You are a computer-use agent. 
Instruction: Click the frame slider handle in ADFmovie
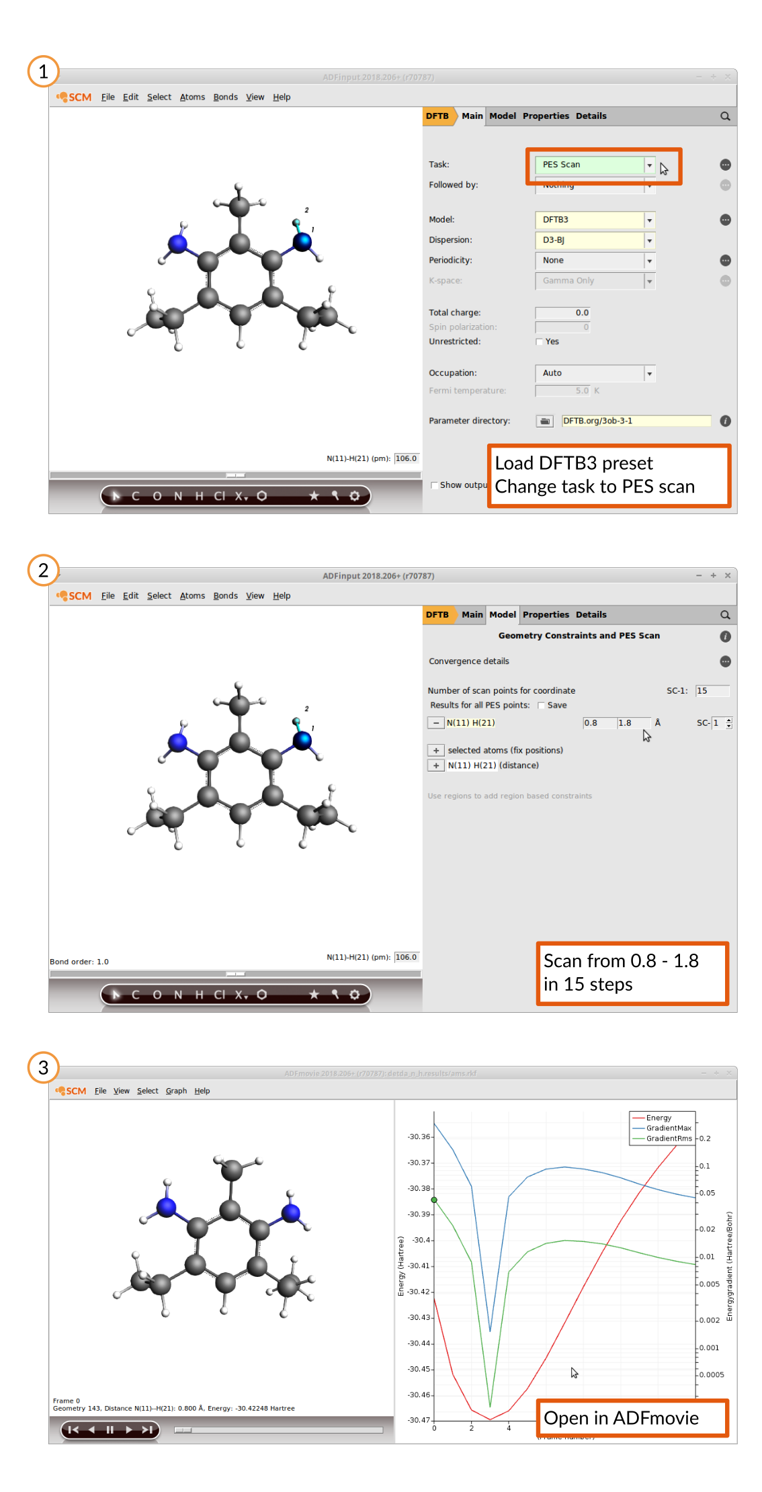(183, 1430)
